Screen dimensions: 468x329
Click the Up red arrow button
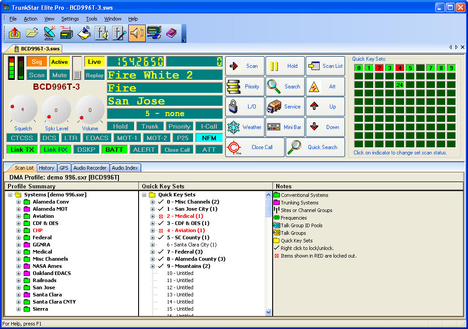[325, 106]
